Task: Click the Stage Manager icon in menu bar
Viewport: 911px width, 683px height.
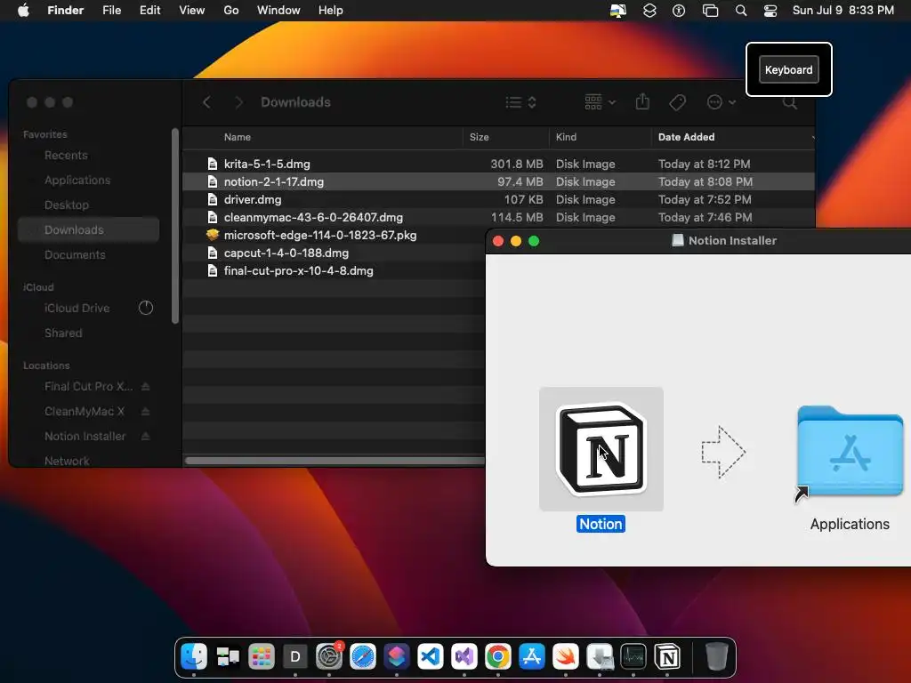Action: [x=710, y=11]
